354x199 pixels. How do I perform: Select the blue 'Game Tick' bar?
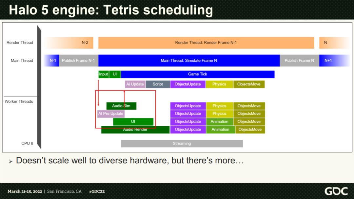[x=198, y=74]
